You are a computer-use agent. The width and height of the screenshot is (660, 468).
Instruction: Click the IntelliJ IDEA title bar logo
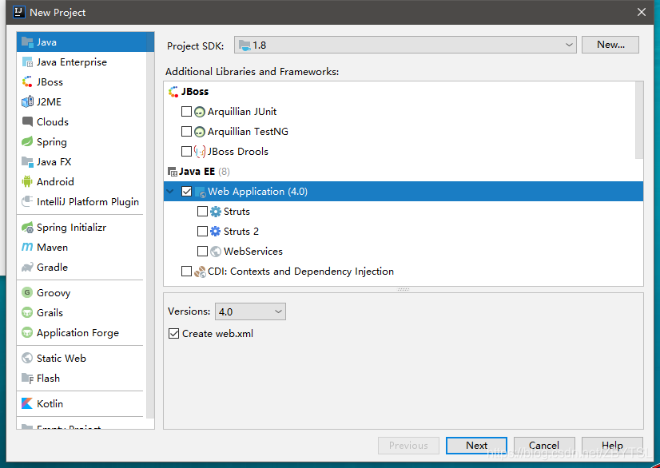(x=19, y=12)
